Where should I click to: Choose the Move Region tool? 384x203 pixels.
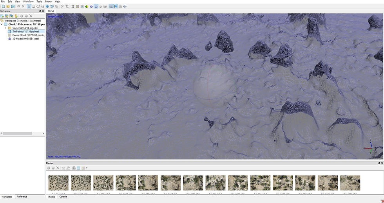tap(47, 6)
